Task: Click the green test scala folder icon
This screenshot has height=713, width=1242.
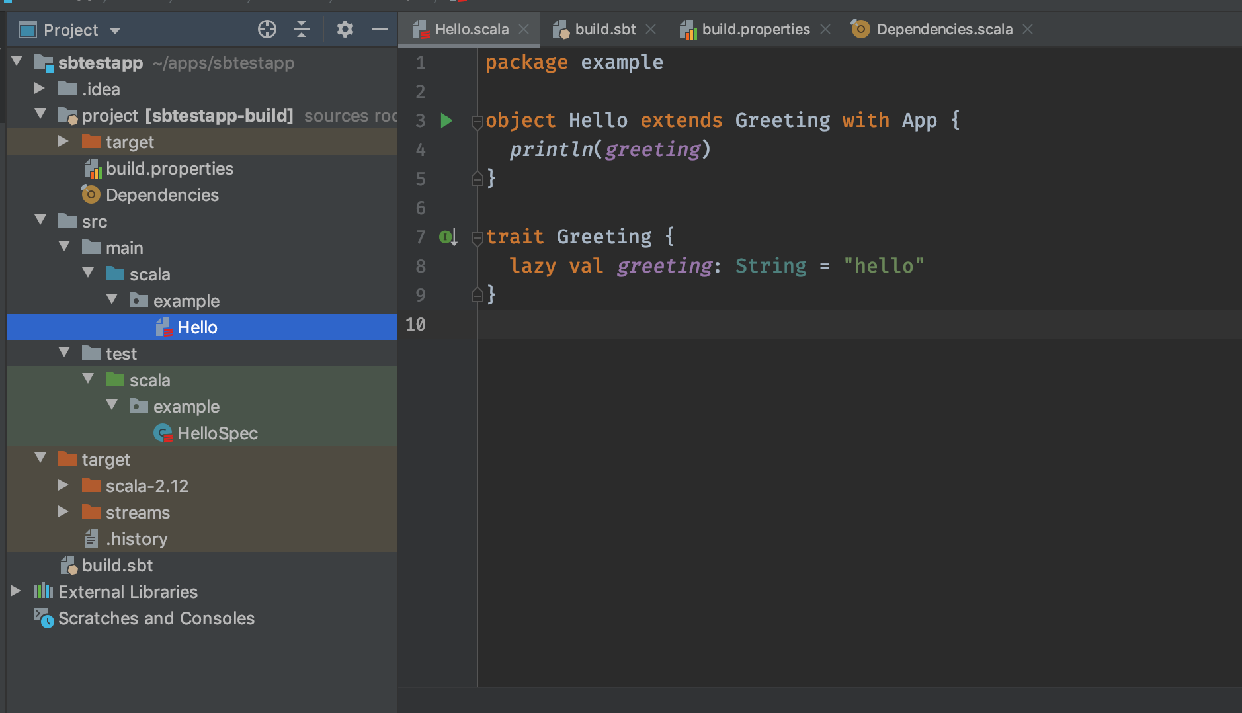Action: point(115,379)
